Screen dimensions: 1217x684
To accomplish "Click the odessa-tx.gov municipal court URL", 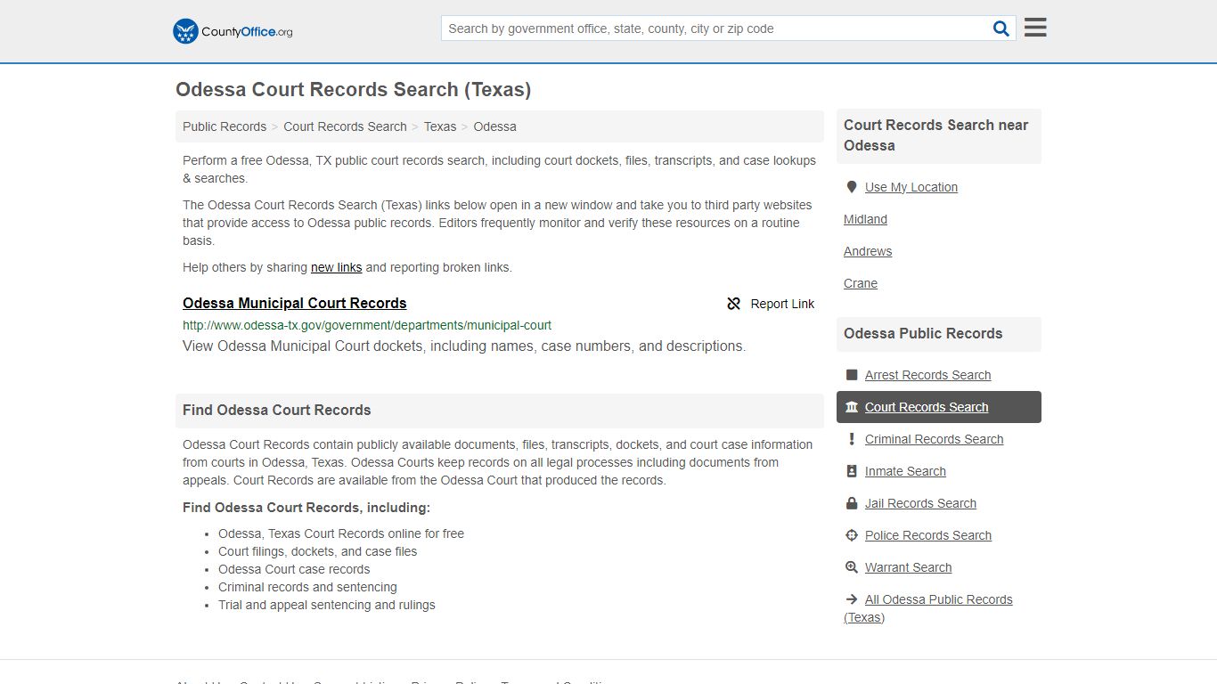I will pos(367,325).
